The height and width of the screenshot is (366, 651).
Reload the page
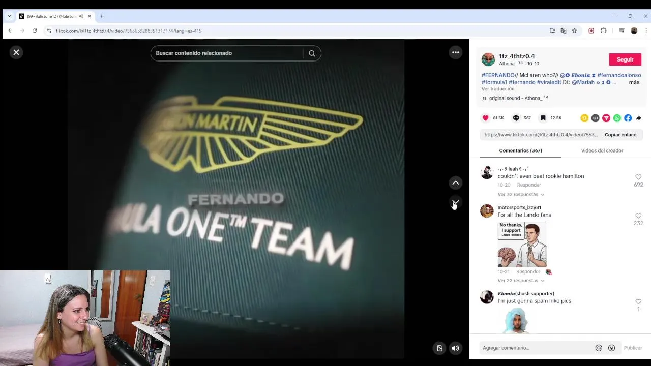coord(35,30)
